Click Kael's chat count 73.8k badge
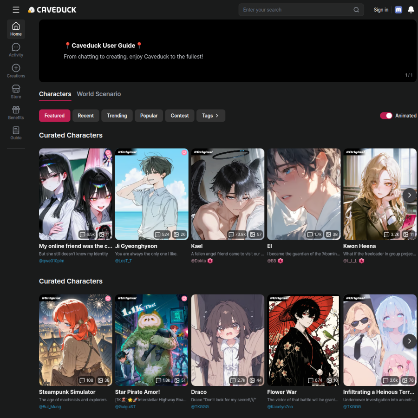This screenshot has height=418, width=418. click(237, 235)
